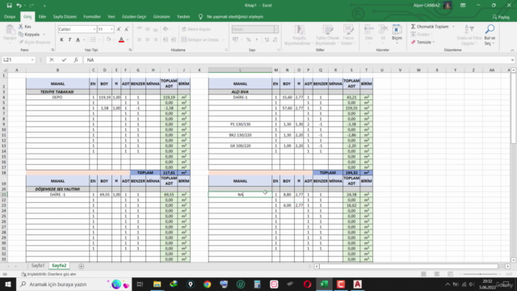The height and width of the screenshot is (291, 517).
Task: Open AutoCAD red A taskbar icon
Action: pos(357,284)
